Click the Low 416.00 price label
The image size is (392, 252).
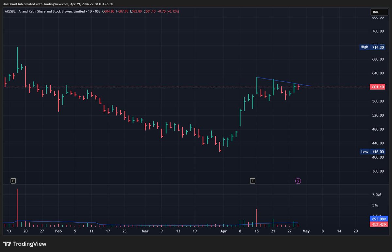[x=372, y=152]
